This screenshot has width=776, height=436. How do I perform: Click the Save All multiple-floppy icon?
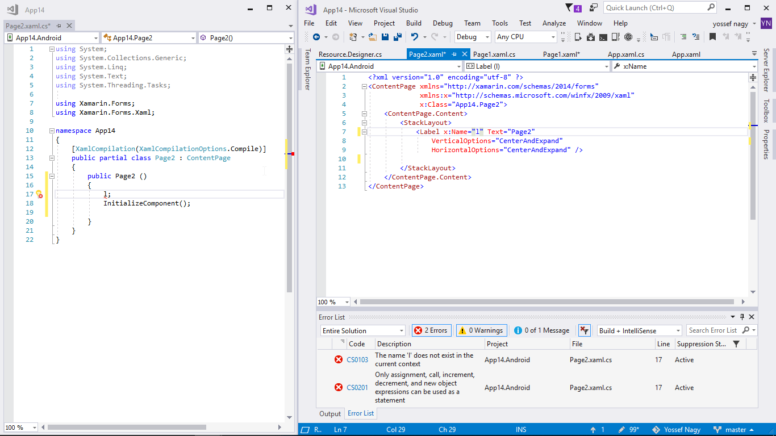pos(398,37)
